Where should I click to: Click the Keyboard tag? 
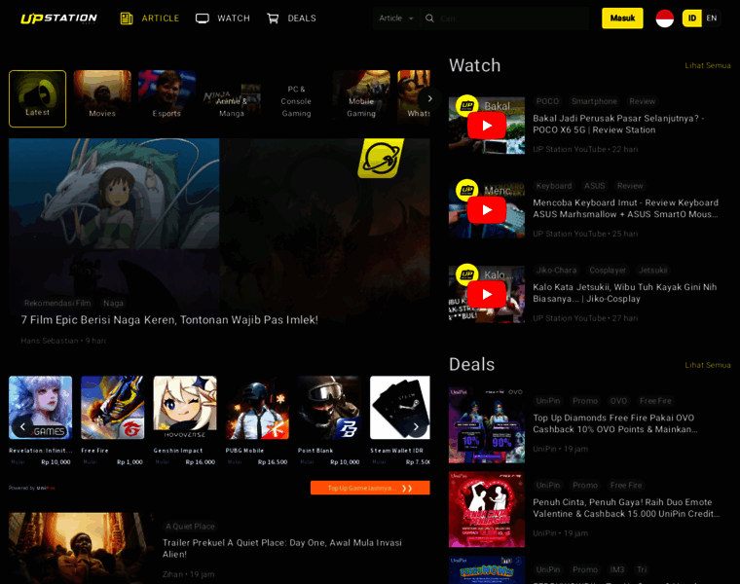pos(554,186)
